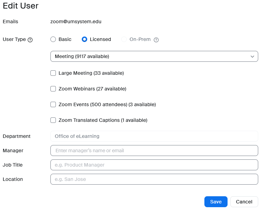Image resolution: width=264 pixels, height=214 pixels.
Task: Click the zoom@umsystem.edu email text
Action: point(76,22)
